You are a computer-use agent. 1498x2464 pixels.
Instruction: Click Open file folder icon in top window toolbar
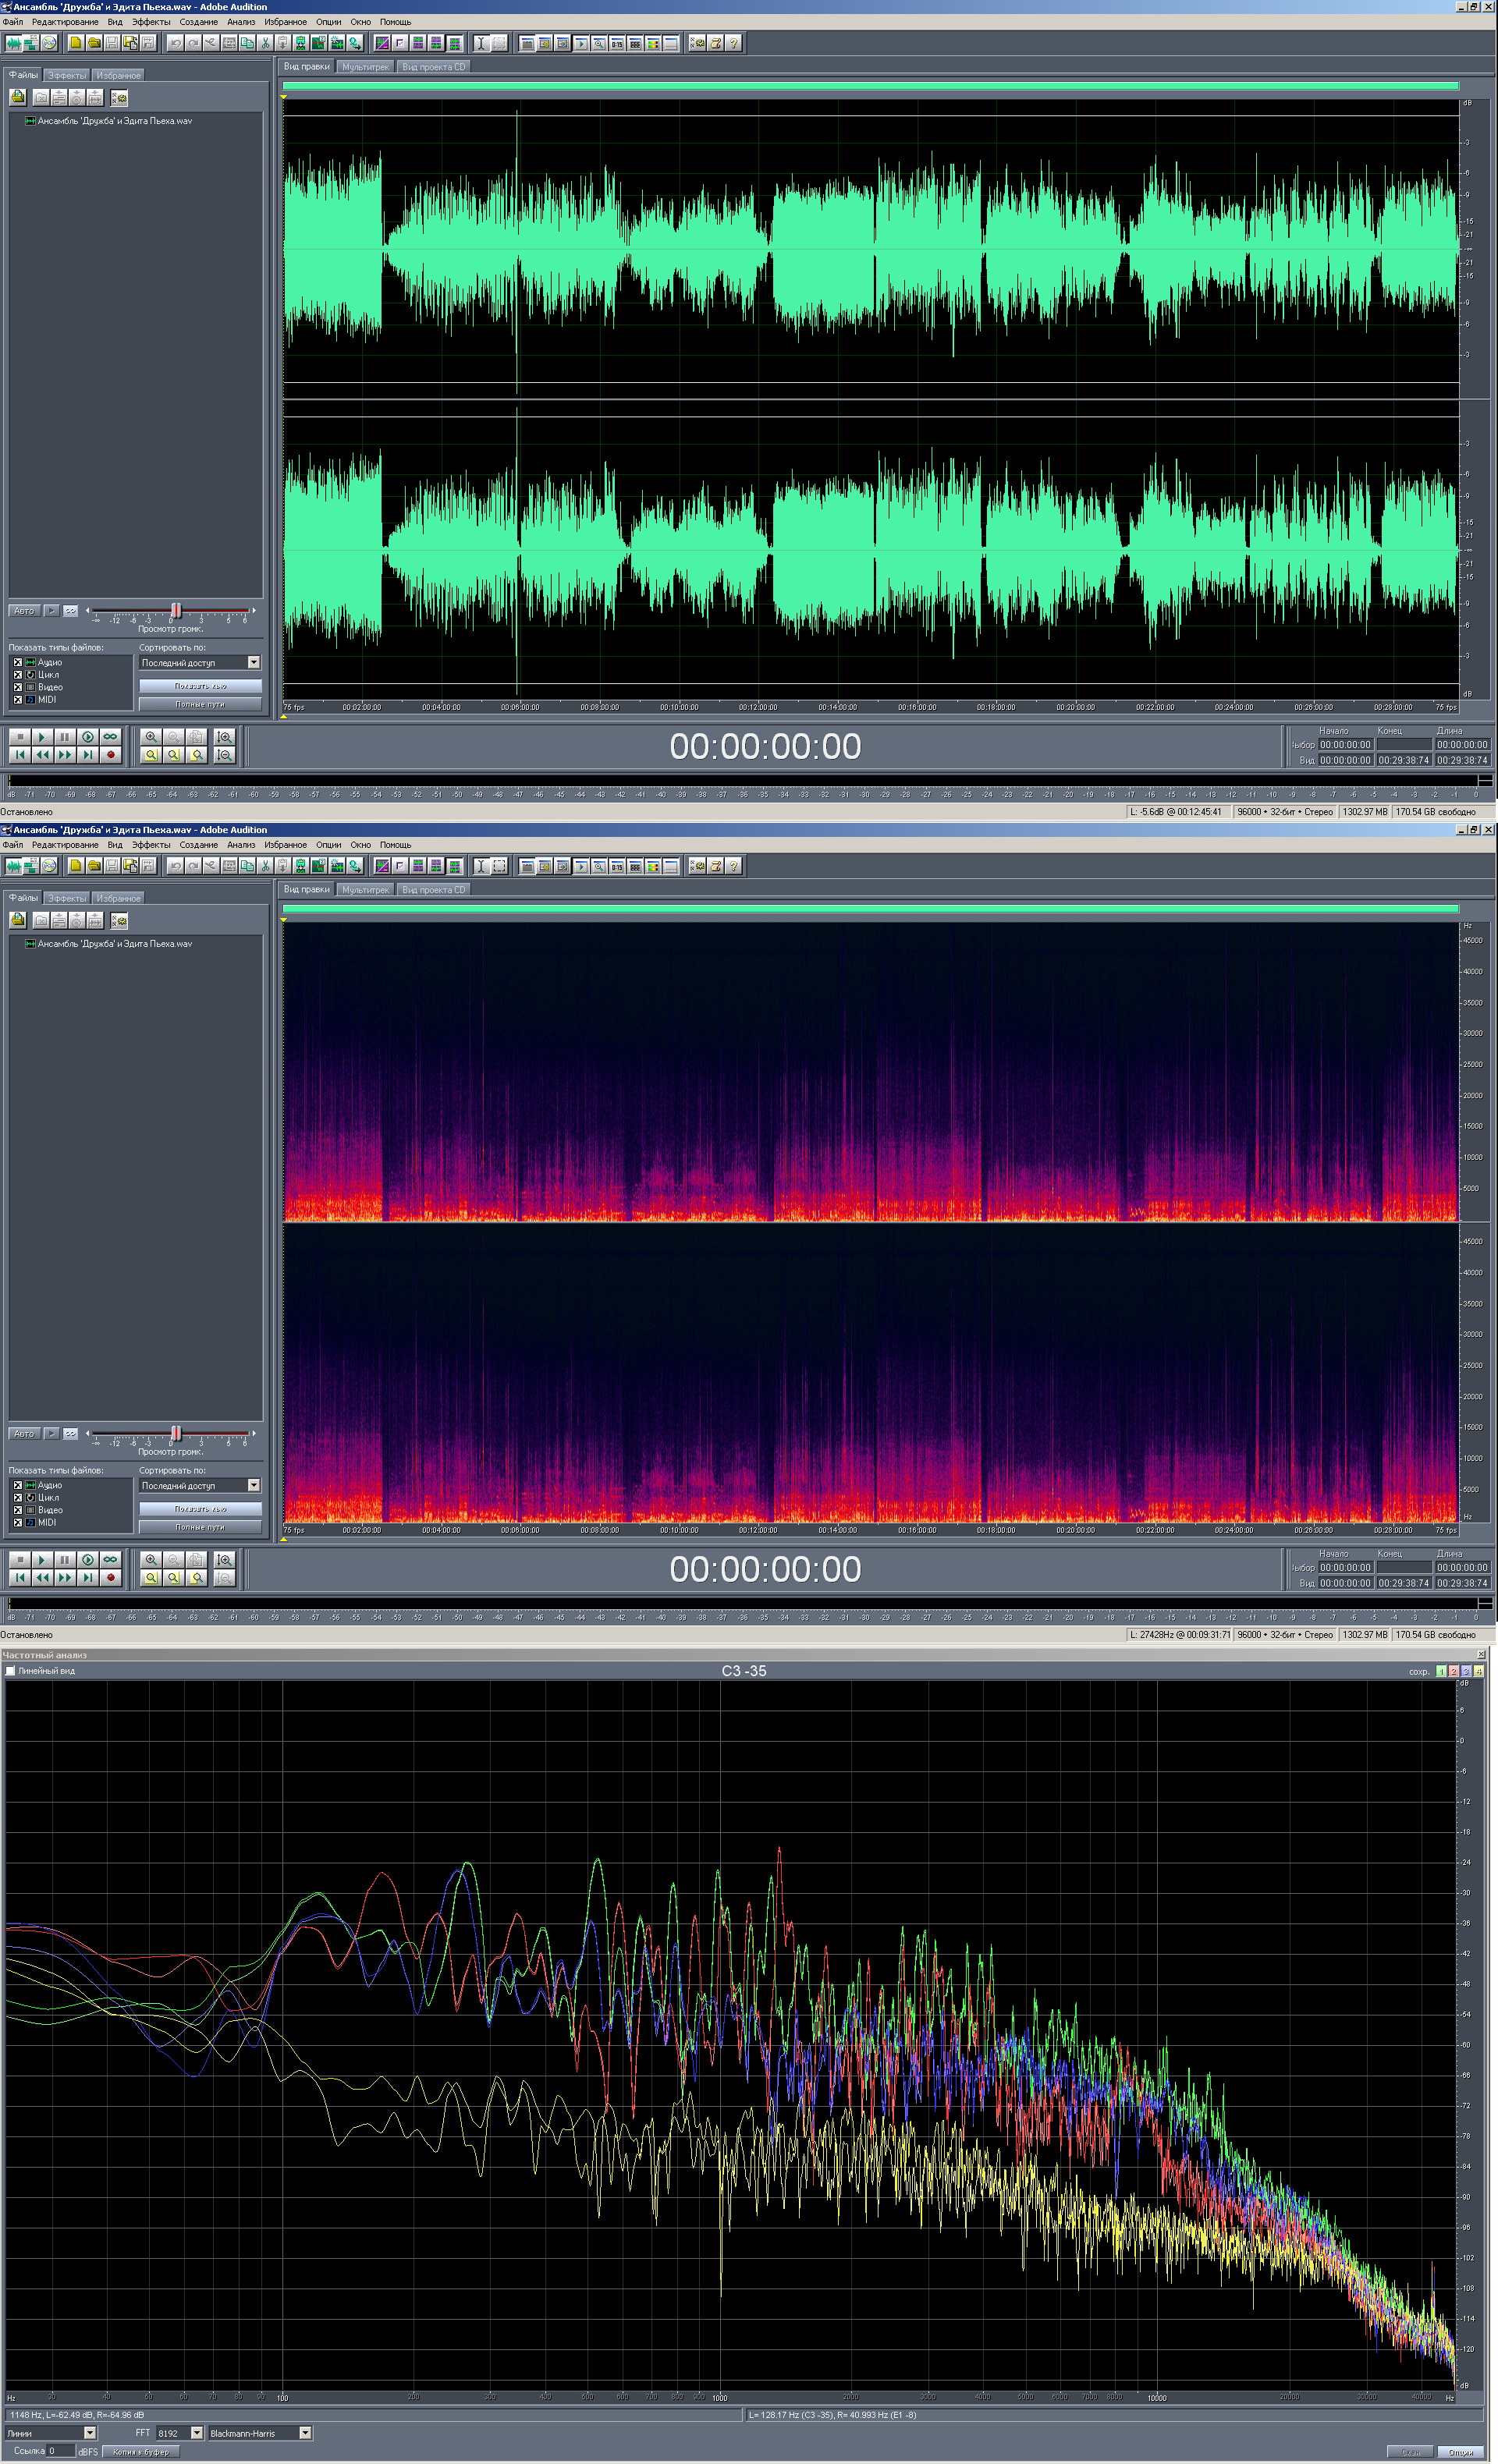(94, 43)
